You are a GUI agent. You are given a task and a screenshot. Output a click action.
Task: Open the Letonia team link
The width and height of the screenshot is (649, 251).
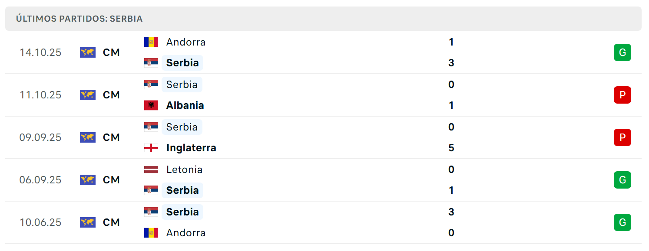(x=184, y=170)
